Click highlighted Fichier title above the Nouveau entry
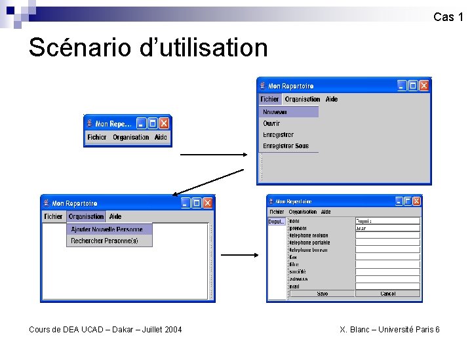This screenshot has width=472, height=354. tap(269, 99)
